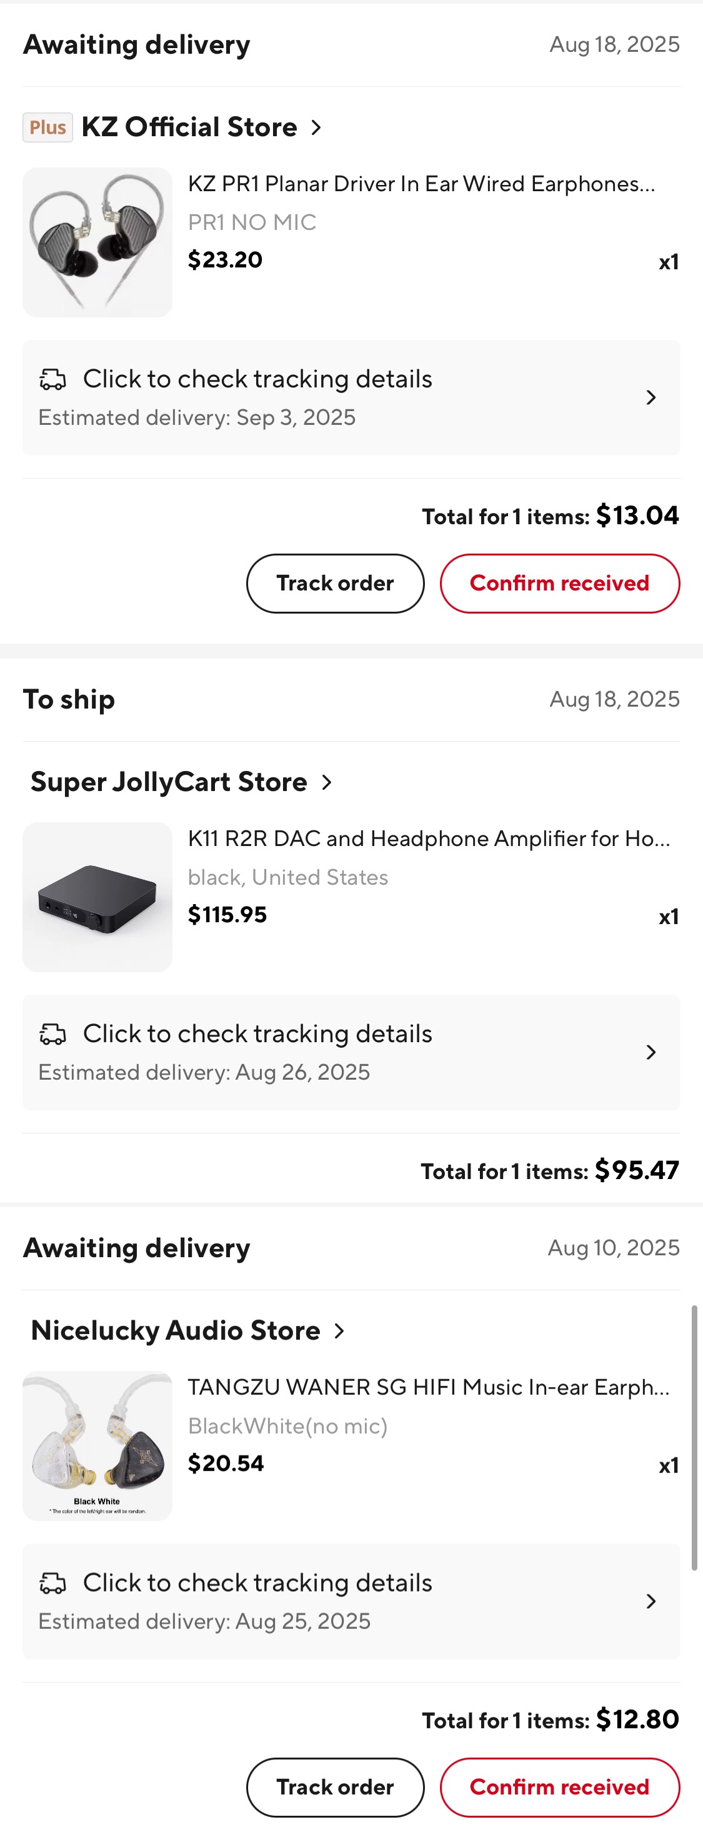This screenshot has width=703, height=1837.
Task: Confirm received for TANGZU WANER earphones
Action: click(560, 1787)
